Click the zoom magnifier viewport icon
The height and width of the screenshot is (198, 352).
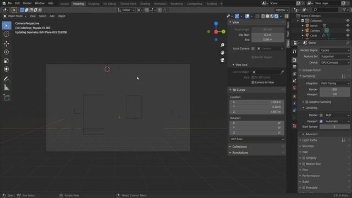click(222, 45)
